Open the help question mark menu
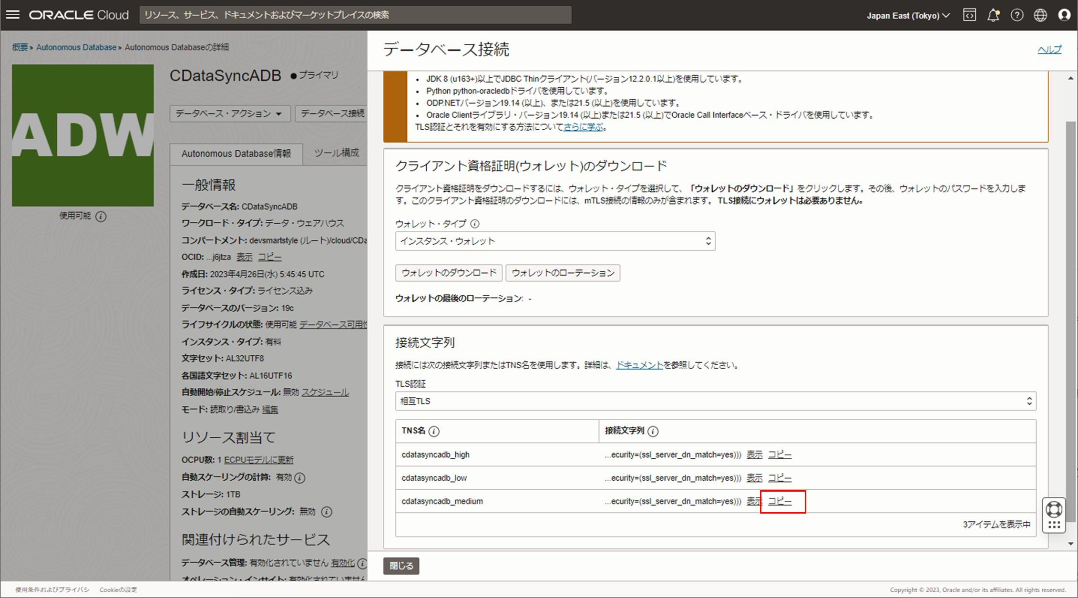The image size is (1078, 598). [x=1017, y=15]
